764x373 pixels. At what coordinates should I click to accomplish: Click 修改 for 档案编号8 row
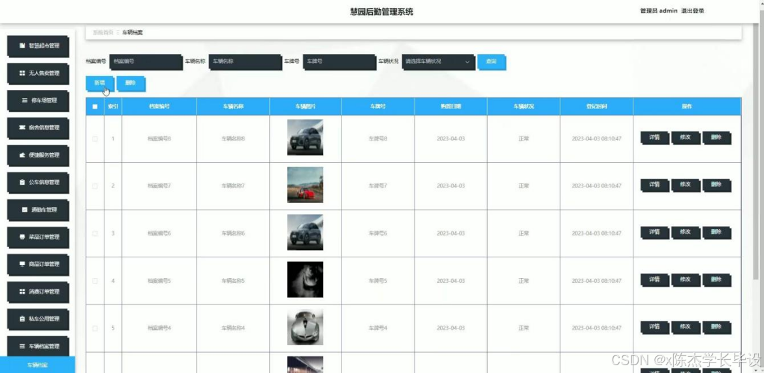(686, 138)
